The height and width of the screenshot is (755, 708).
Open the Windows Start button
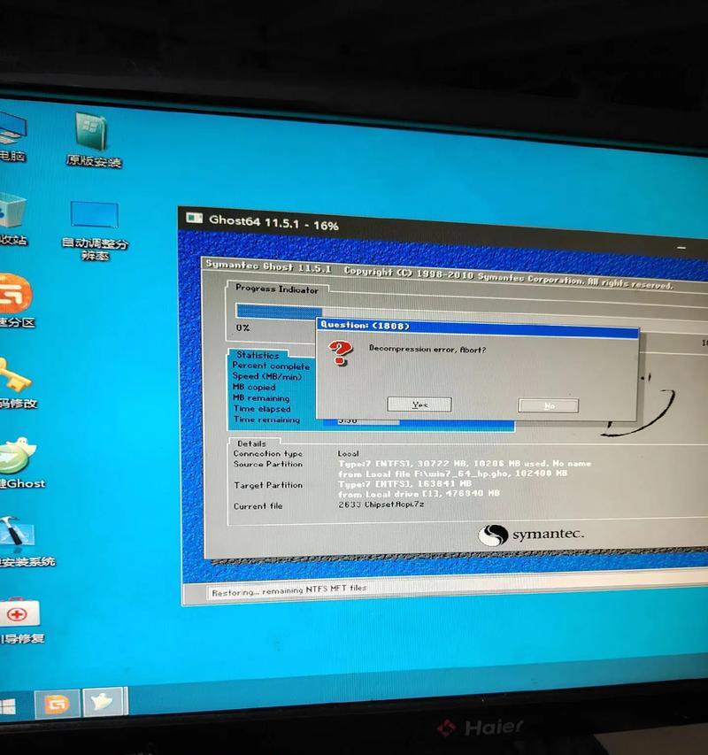tap(8, 706)
